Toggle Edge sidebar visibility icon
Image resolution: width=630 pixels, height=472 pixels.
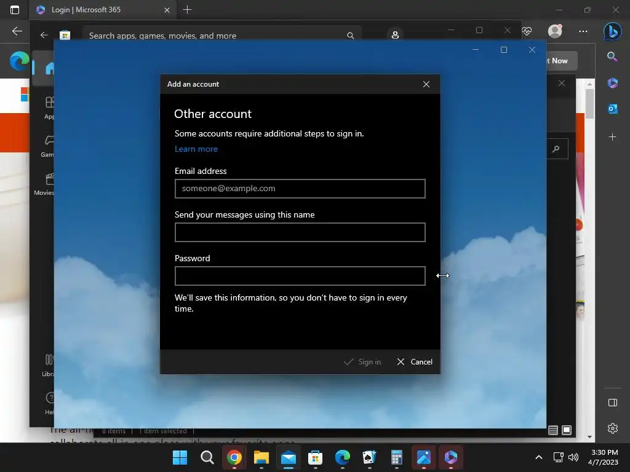click(613, 403)
